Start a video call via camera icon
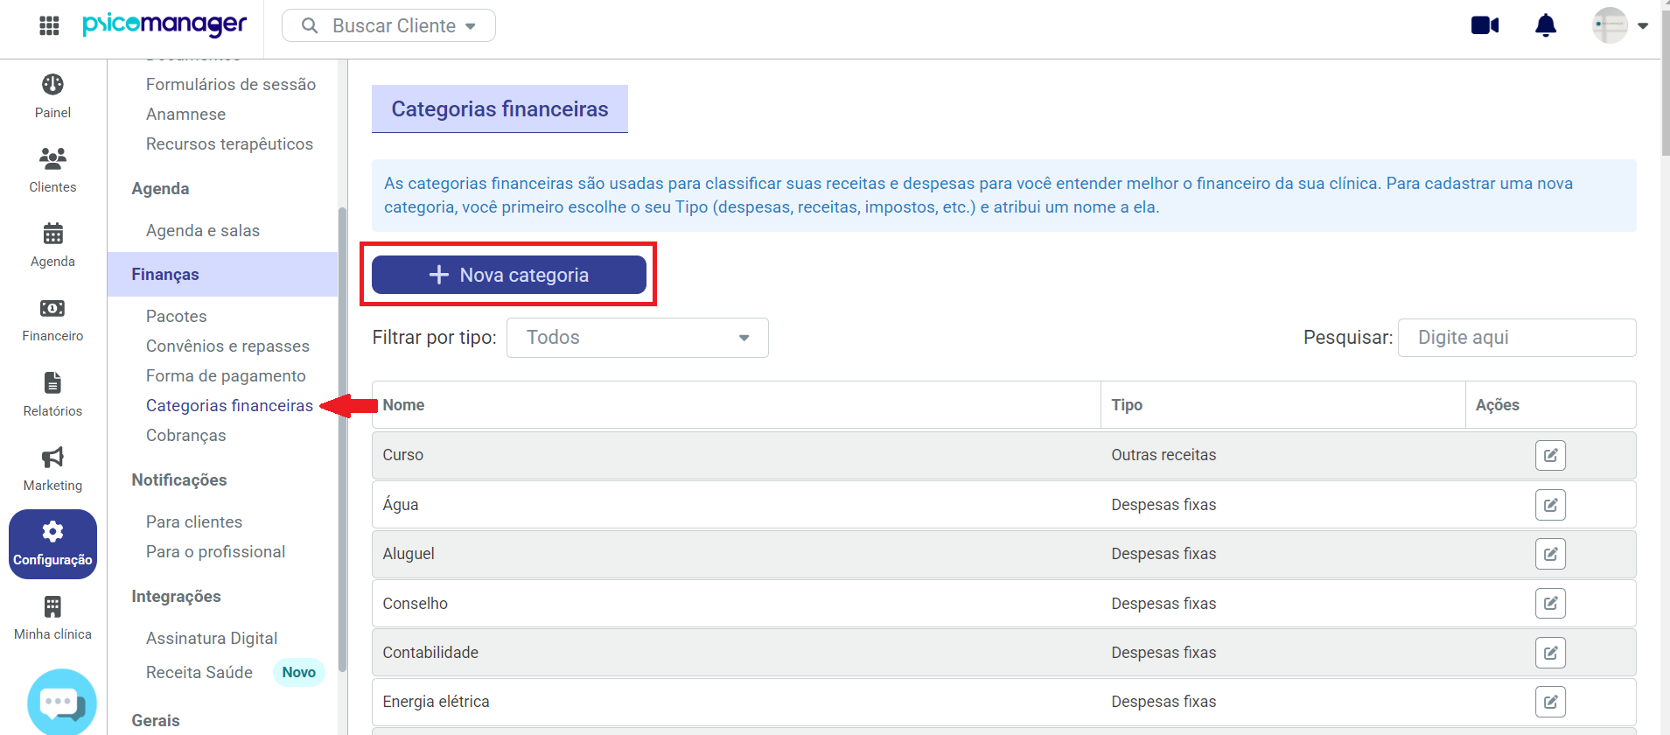 click(x=1485, y=25)
